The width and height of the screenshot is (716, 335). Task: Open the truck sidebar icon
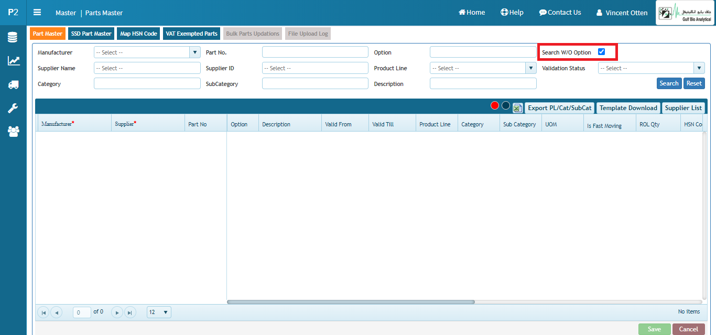tap(13, 84)
